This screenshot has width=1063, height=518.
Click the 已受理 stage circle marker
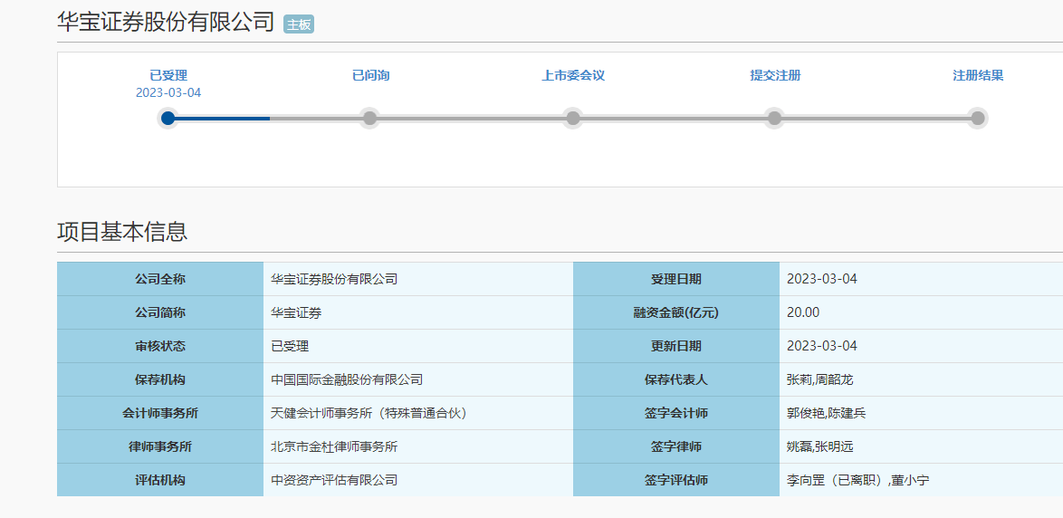coord(168,118)
